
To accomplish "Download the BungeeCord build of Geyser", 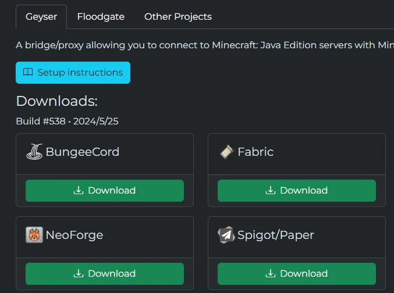I will tap(105, 191).
